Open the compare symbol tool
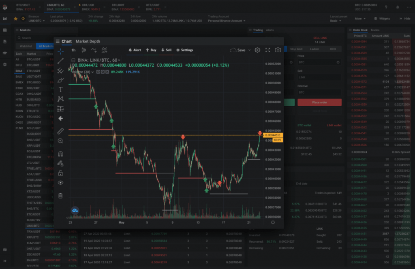The height and width of the screenshot is (269, 415). [94, 50]
